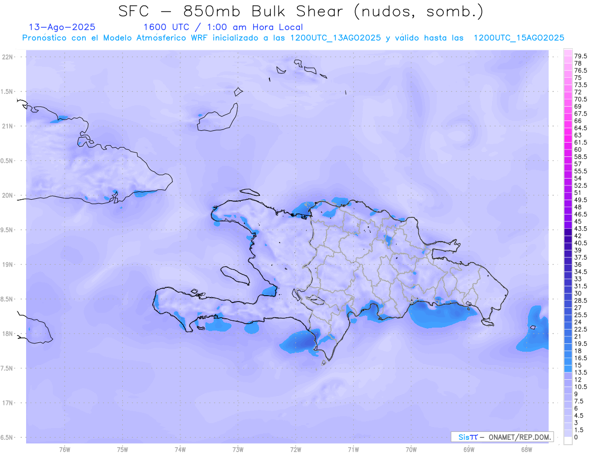
Task: Click the 49.5 colorbar value label
Action: click(x=581, y=200)
